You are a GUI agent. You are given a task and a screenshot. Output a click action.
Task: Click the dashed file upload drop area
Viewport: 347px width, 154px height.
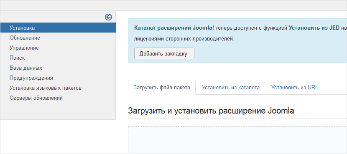[237, 140]
